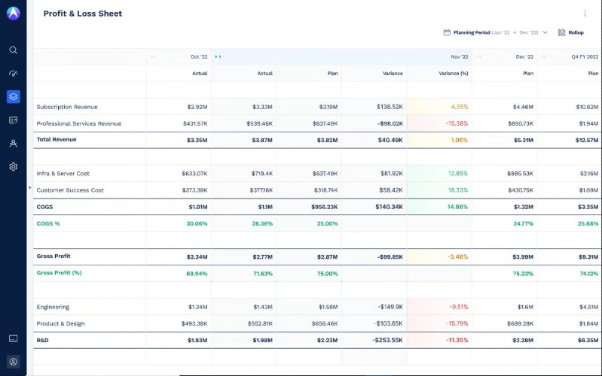Open the three-dot more options menu
This screenshot has width=602, height=376.
pos(585,14)
